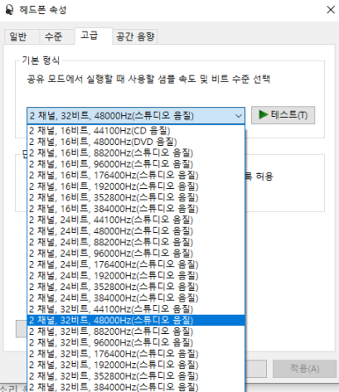Open the 수준 tab
The image size is (339, 392).
click(57, 37)
